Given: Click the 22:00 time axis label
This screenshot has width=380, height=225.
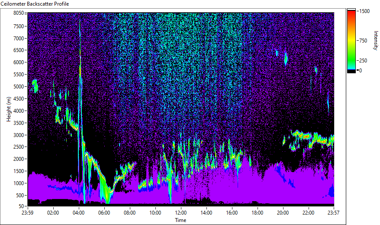Looking at the screenshot, I should coord(309,213).
